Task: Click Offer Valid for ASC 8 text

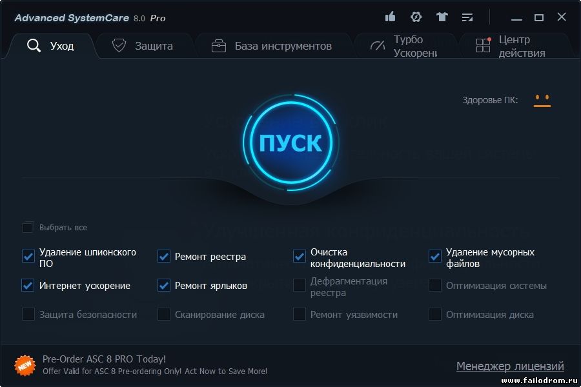Action: (x=155, y=371)
